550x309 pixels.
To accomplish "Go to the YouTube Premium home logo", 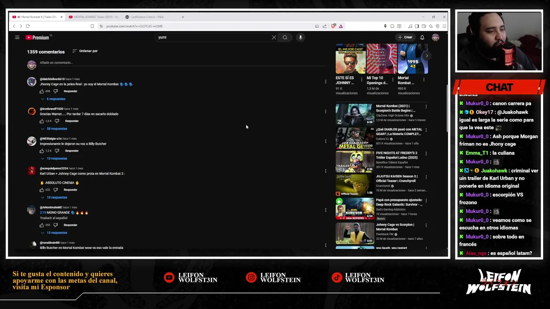I will (x=37, y=37).
